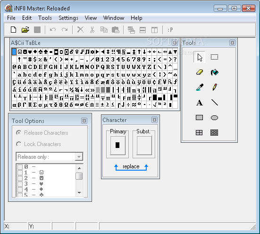The width and height of the screenshot is (260, 234).
Task: Pick the letter A in ASCII table
Action: (x=19, y=67)
